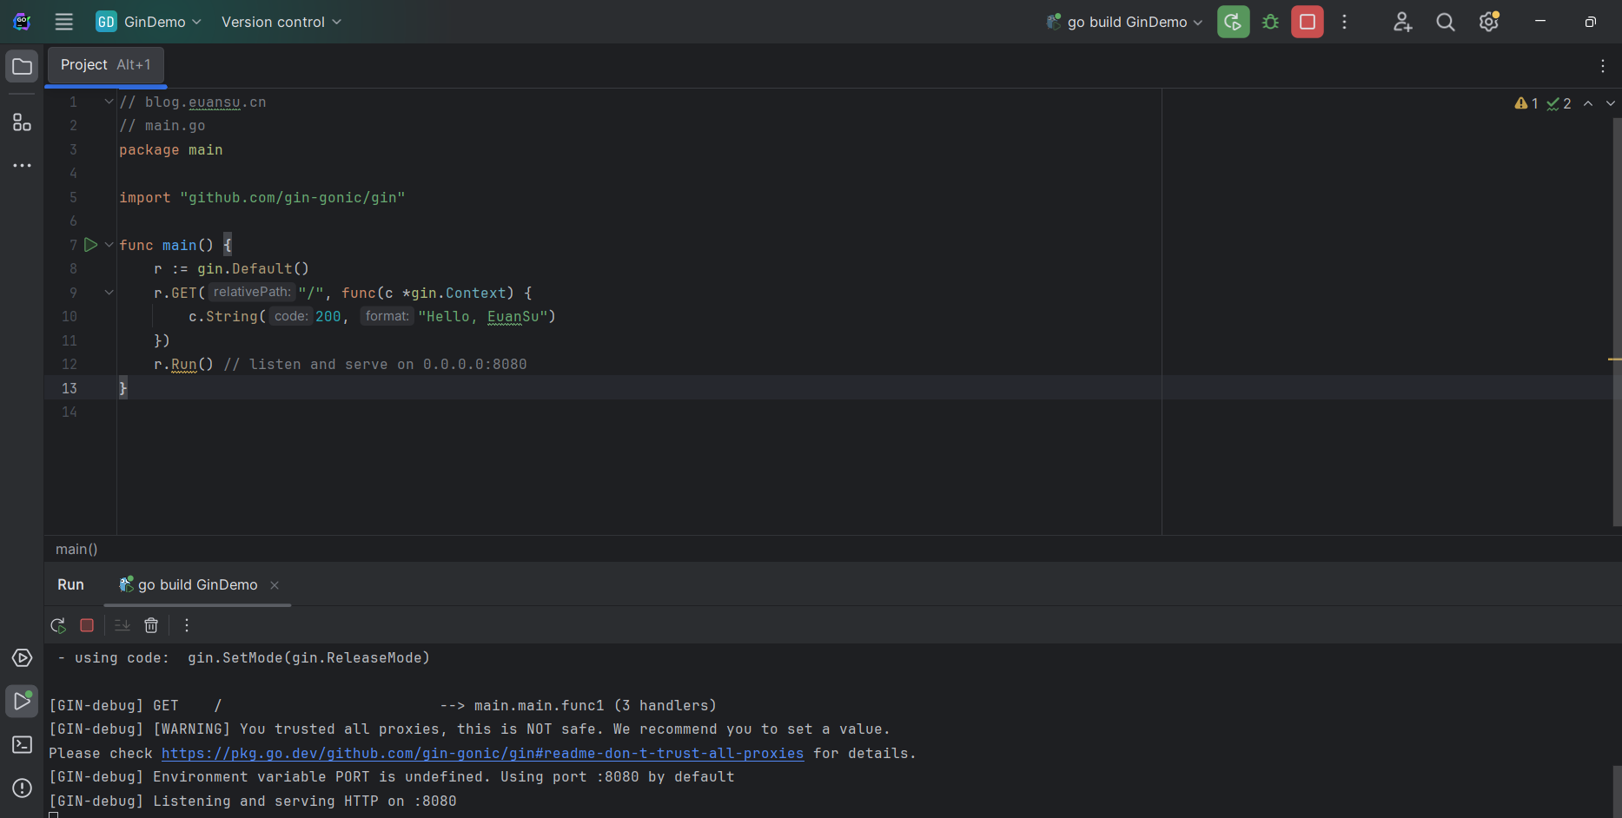Open Run panel more options menu
Screen dimensions: 1622x818
186,625
